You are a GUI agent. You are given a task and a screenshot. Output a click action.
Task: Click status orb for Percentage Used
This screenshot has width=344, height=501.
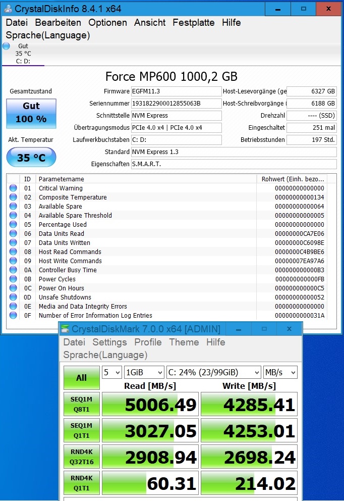point(13,224)
